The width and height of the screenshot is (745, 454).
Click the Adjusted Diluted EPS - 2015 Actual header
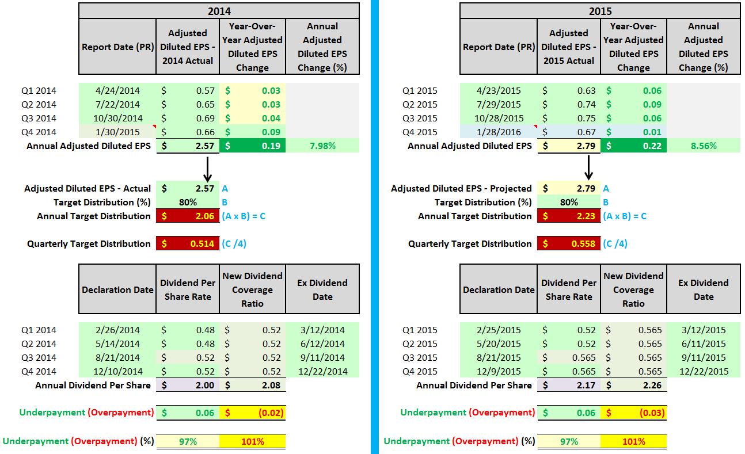568,47
